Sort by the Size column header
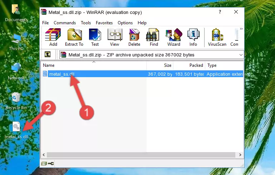275x175 pixels. [160, 65]
